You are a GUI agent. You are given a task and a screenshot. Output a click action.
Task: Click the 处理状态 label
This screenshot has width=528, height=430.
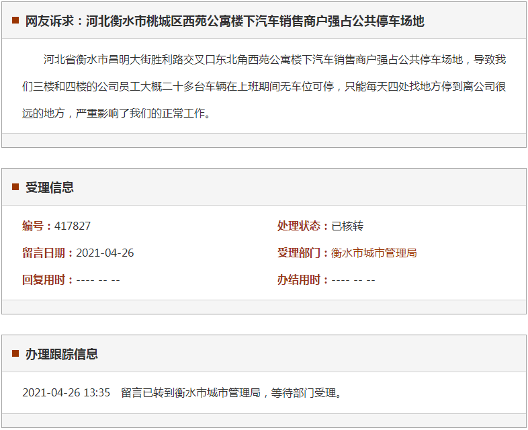301,226
